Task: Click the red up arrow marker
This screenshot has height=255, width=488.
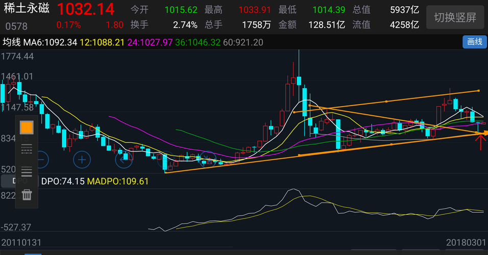Action: (480, 142)
